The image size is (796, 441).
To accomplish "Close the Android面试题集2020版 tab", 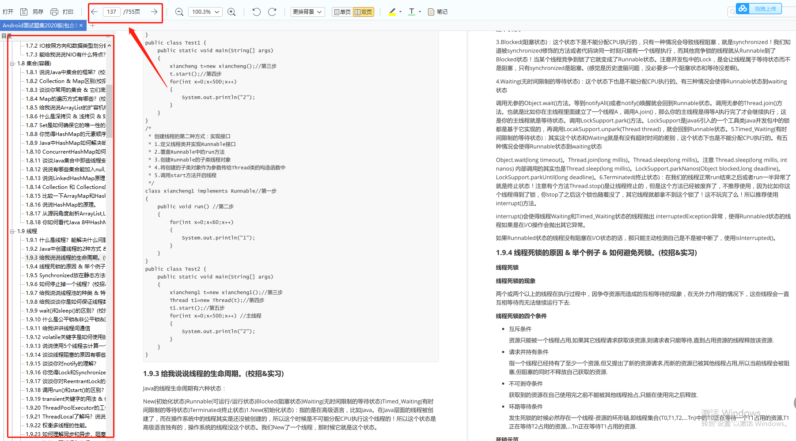I will coord(81,26).
